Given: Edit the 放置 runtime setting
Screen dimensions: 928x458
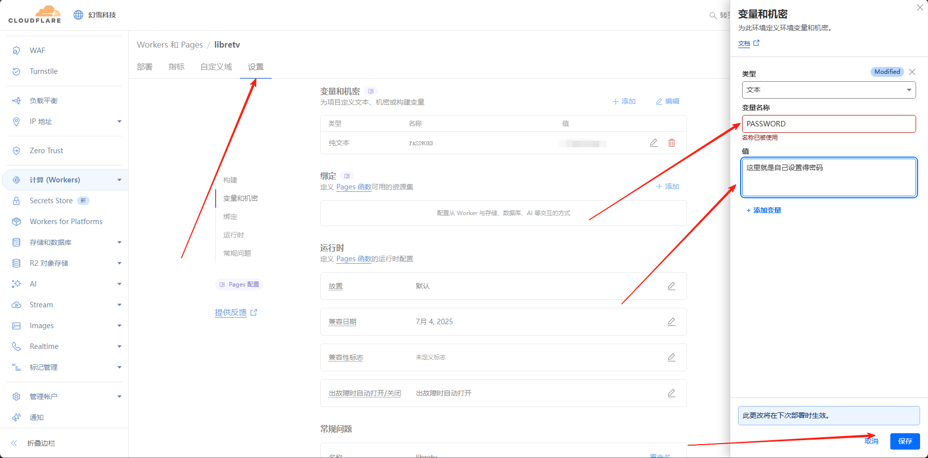Looking at the screenshot, I should click(672, 286).
